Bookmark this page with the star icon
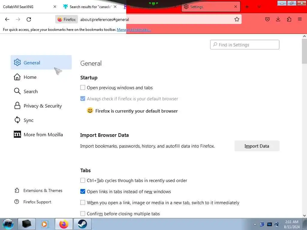The height and width of the screenshot is (230, 307). (237, 19)
